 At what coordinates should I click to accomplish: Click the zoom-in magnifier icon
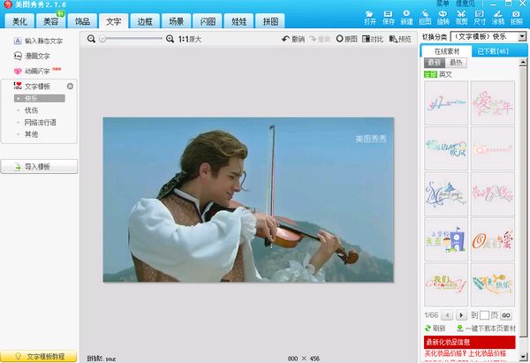(170, 39)
